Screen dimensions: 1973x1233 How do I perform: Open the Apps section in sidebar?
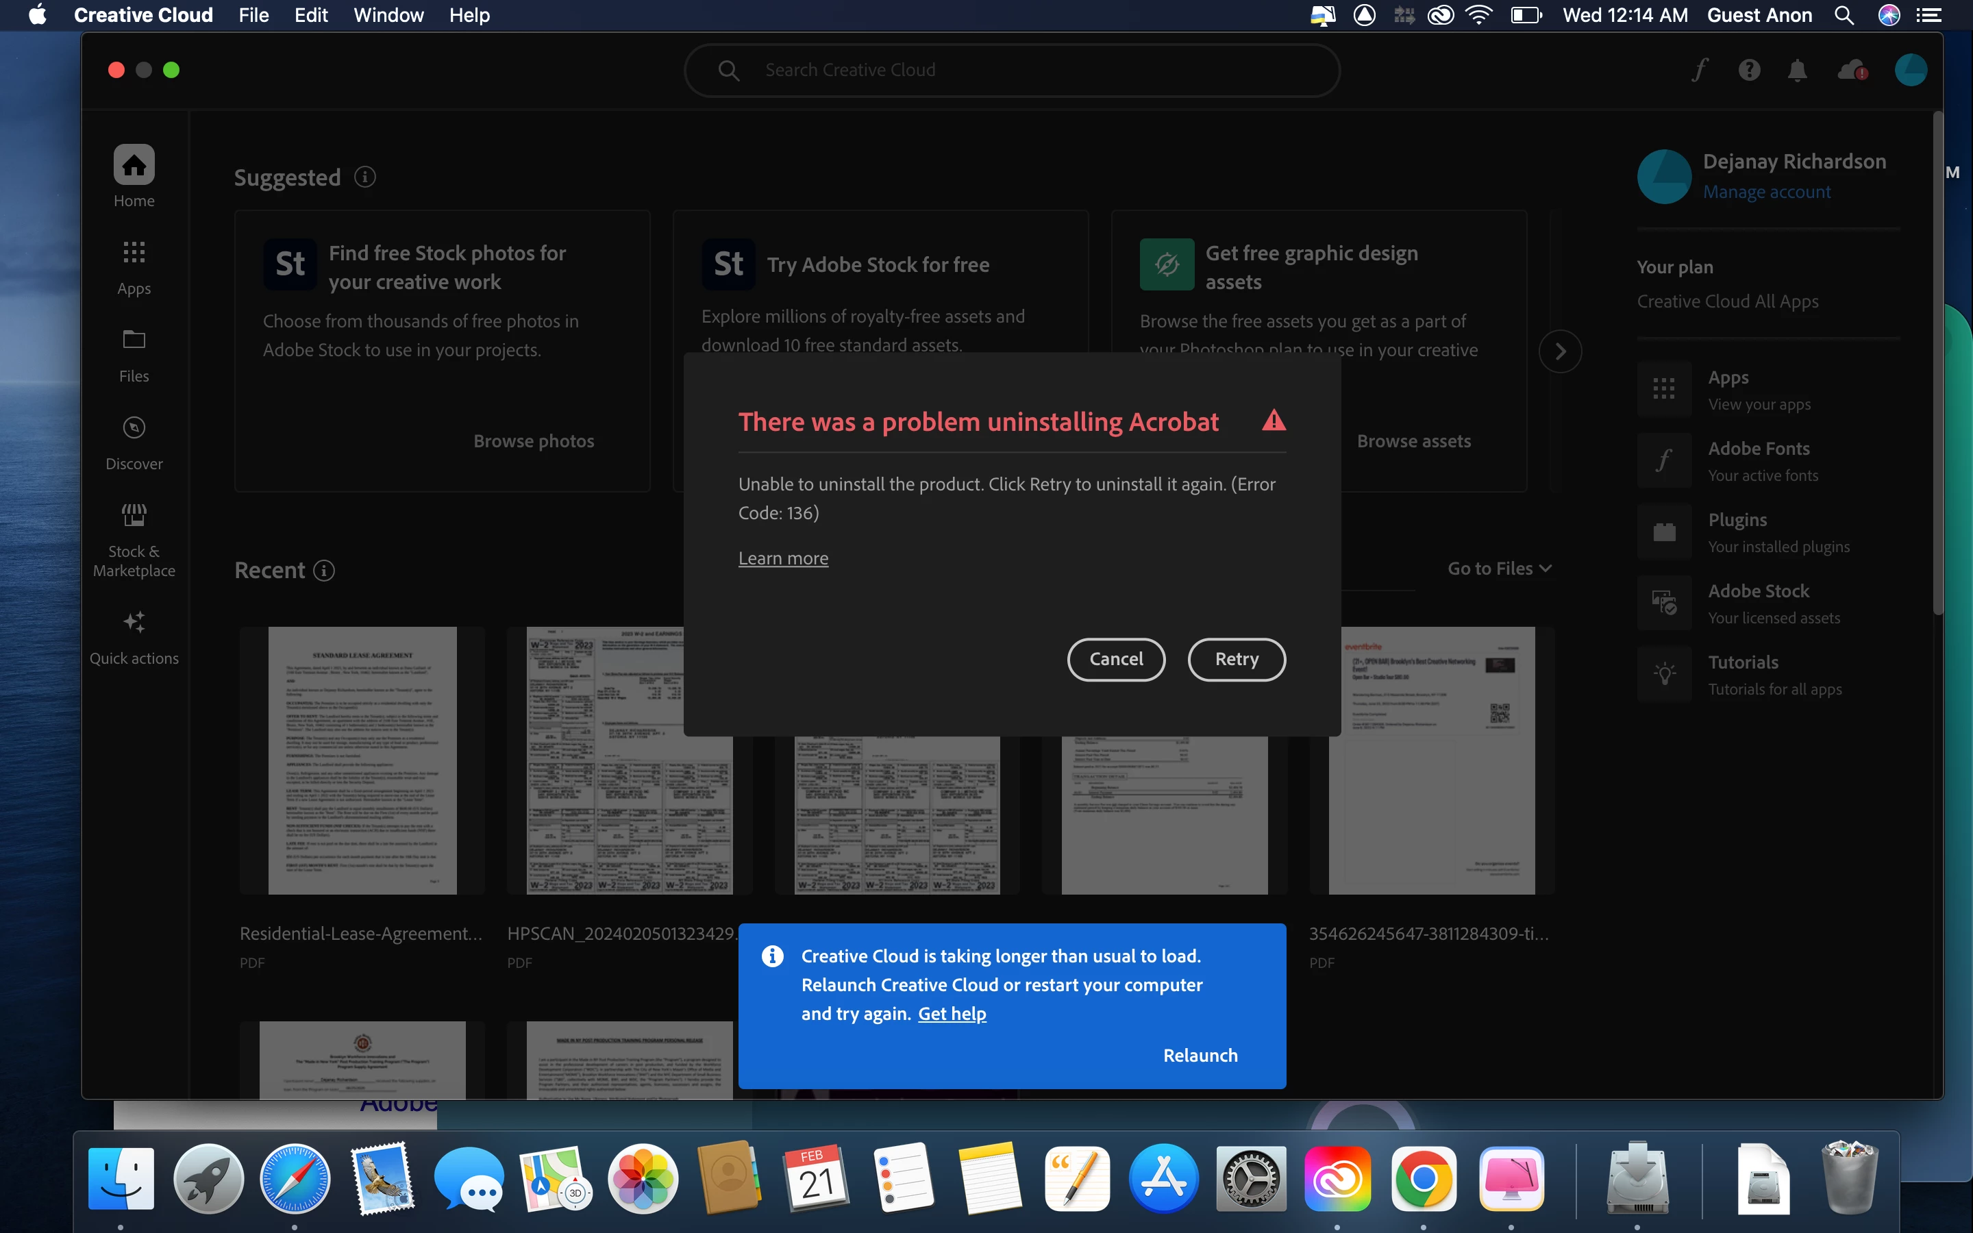pyautogui.click(x=134, y=267)
